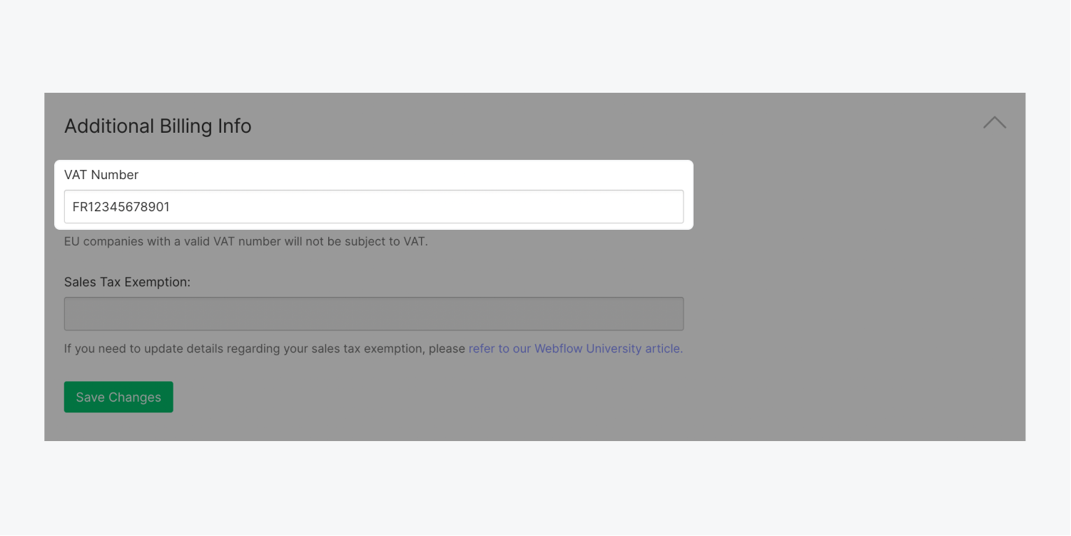Viewport: 1071px width, 536px height.
Task: Click the EU companies VAT note text
Action: click(x=246, y=241)
